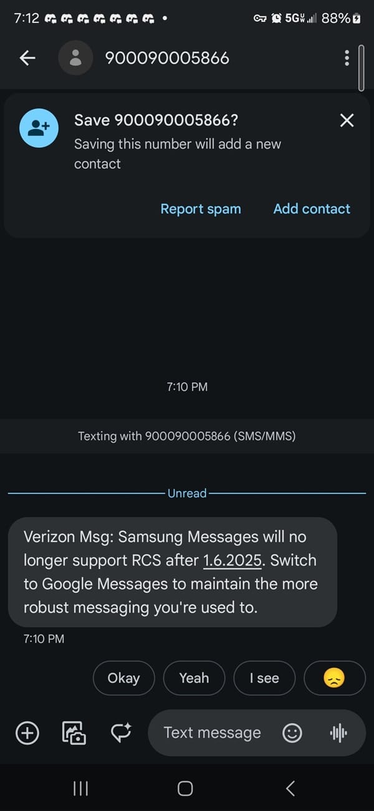This screenshot has width=374, height=811.
Task: Tap the 1.6.2025 date link
Action: click(232, 560)
